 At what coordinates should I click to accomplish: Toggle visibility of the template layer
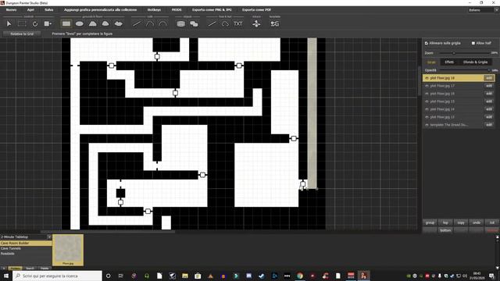pyautogui.click(x=427, y=125)
